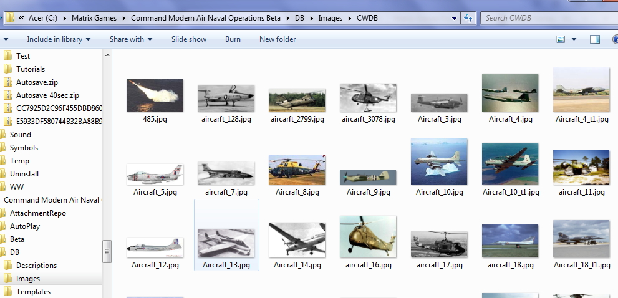Click Matrix Games breadcrumb segment

coord(94,18)
